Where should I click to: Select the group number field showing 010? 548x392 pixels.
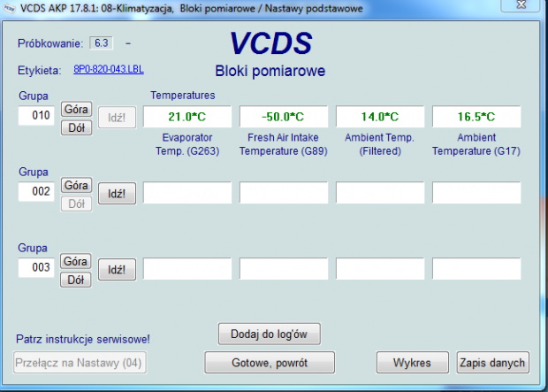(36, 115)
